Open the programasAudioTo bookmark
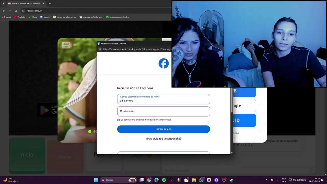Viewport: 327px width, 184px height. (x=91, y=17)
